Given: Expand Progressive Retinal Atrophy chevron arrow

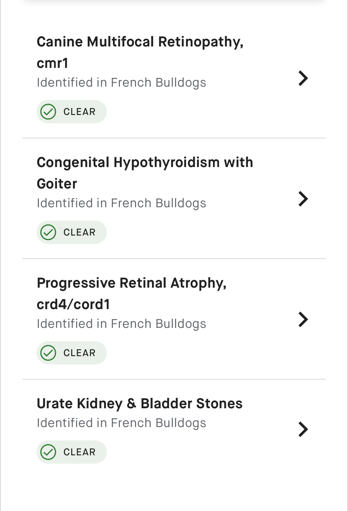Looking at the screenshot, I should 303,320.
